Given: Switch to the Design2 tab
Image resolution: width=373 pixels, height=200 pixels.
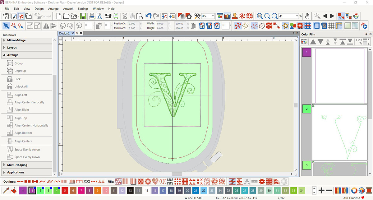Looking at the screenshot, I should tap(64, 33).
